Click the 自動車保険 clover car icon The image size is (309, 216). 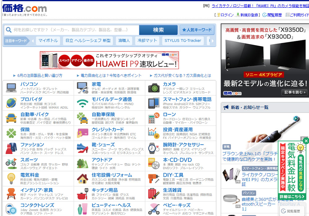tap(83, 118)
